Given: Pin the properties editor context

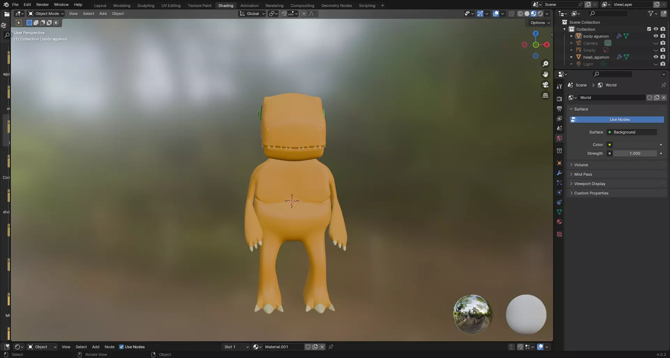Looking at the screenshot, I should (663, 85).
